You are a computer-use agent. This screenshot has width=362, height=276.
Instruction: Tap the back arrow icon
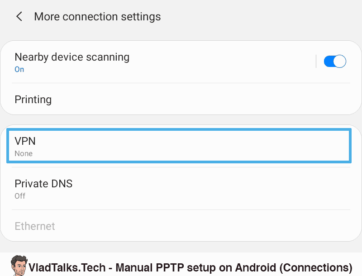coord(19,17)
